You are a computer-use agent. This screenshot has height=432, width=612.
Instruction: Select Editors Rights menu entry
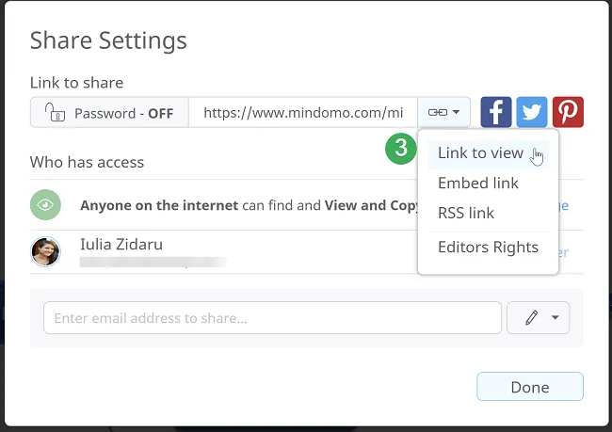pos(488,248)
